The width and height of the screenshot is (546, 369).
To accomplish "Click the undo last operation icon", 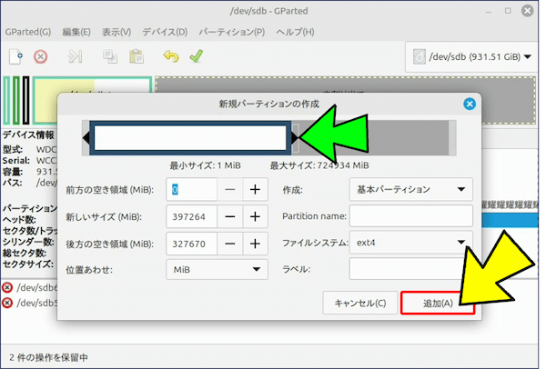I will [x=171, y=56].
